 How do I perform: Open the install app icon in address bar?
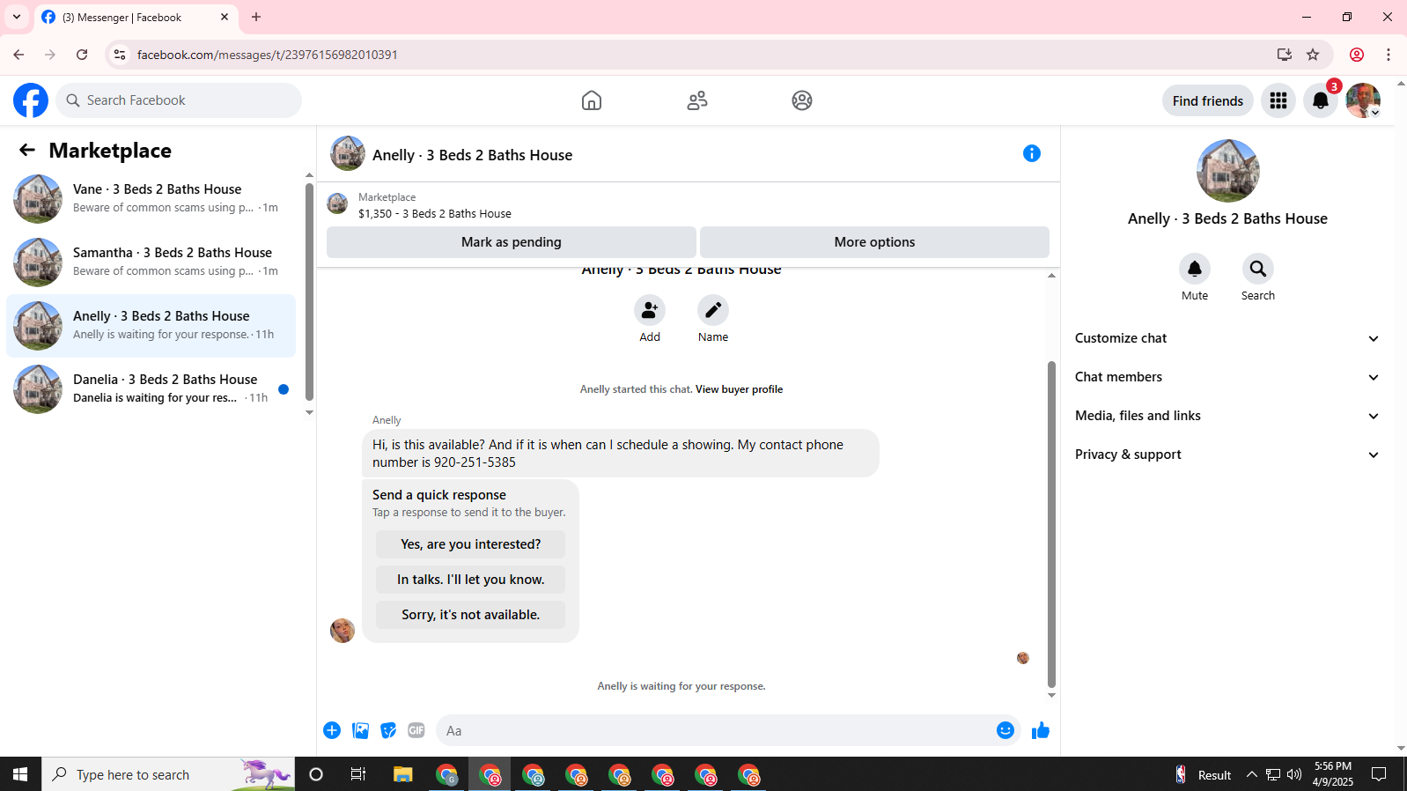tap(1285, 55)
